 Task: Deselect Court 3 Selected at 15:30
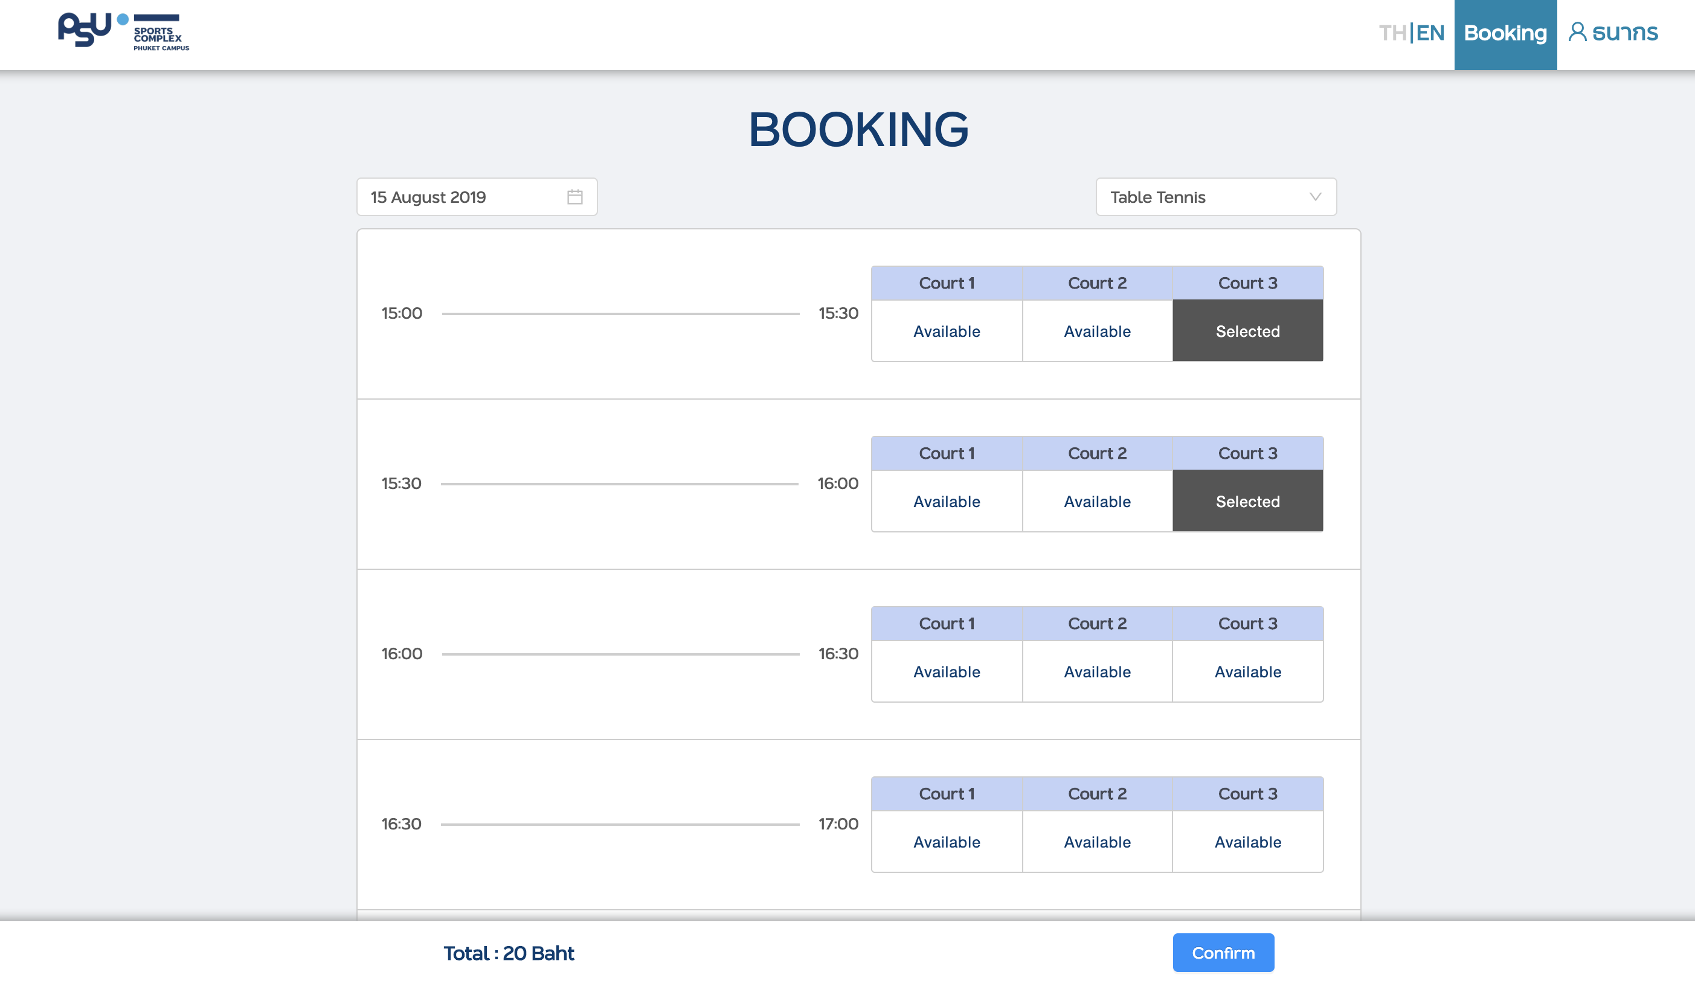1248,502
